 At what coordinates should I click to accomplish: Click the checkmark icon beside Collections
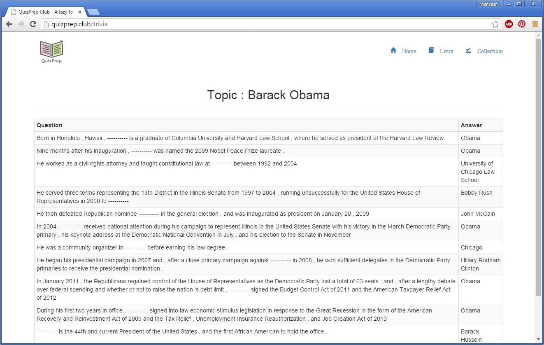[x=468, y=50]
